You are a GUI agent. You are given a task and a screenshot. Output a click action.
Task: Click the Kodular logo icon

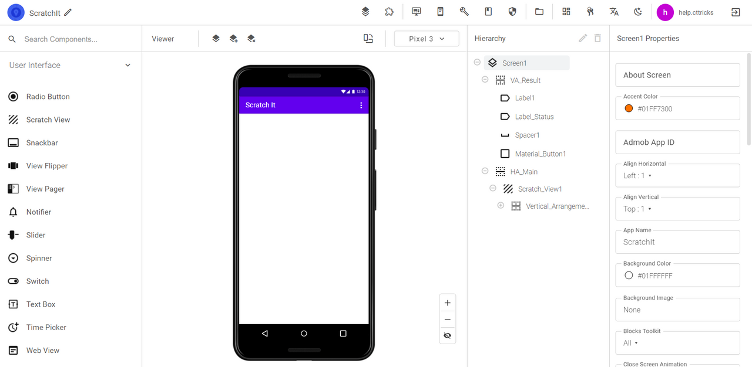pos(16,12)
